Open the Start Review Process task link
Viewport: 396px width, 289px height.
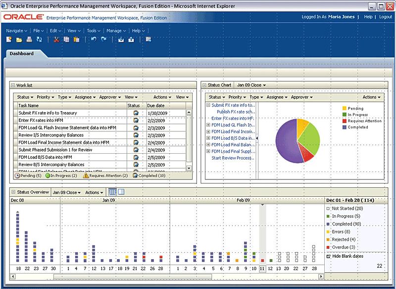(x=233, y=158)
